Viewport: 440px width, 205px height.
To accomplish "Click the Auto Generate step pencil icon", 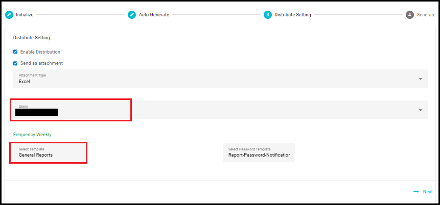I will coord(132,15).
